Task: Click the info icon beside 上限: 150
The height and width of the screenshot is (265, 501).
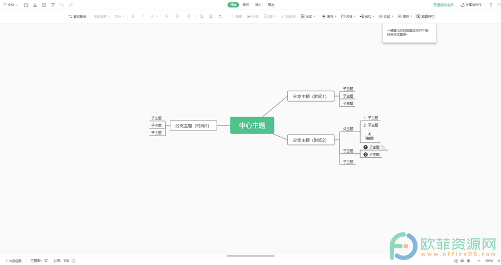Action: 73,261
